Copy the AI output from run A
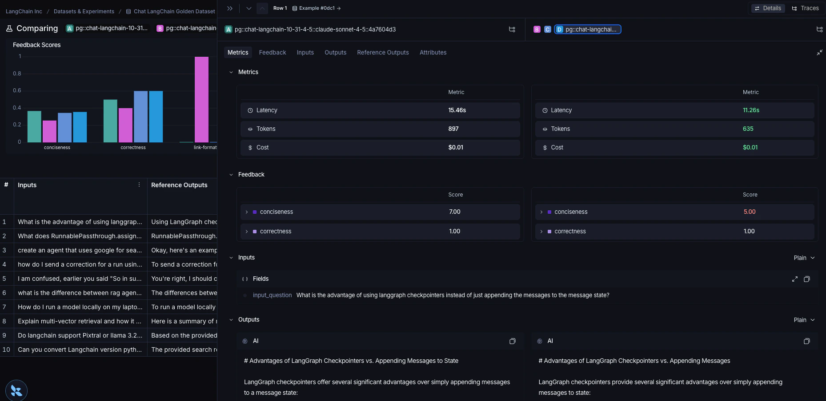826x401 pixels. tap(512, 341)
